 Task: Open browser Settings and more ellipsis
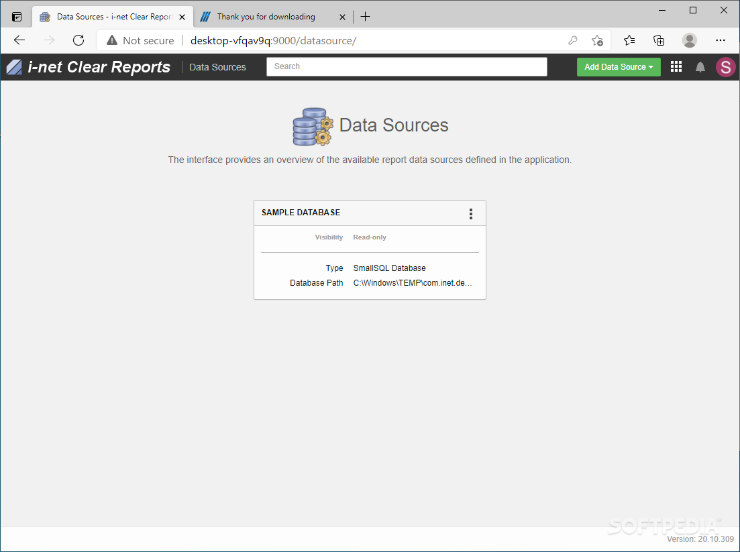click(x=720, y=40)
